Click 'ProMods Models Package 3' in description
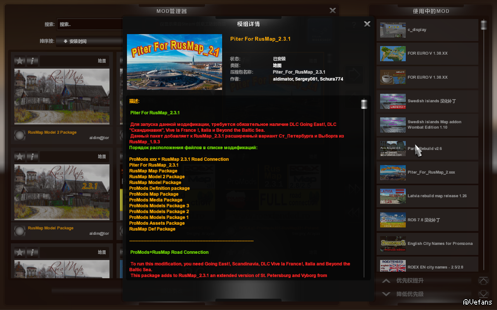Image resolution: width=497 pixels, height=310 pixels. point(159,206)
